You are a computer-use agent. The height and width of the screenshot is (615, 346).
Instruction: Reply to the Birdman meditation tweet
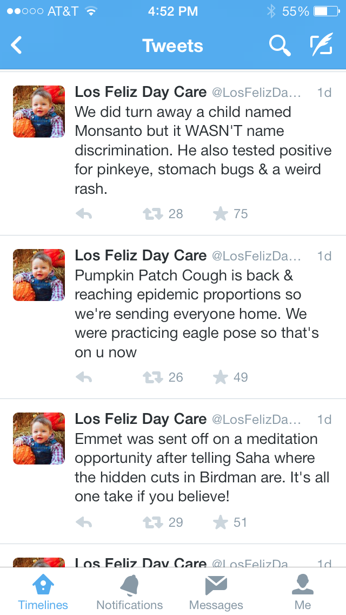click(x=84, y=522)
